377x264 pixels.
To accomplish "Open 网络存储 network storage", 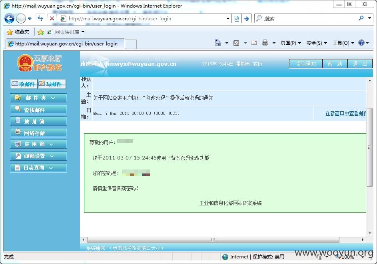I will [38, 133].
